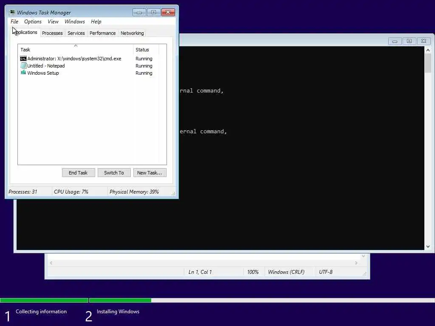Screen dimensions: 435x326
Task: Switch to the Performance tab
Action: (102, 33)
